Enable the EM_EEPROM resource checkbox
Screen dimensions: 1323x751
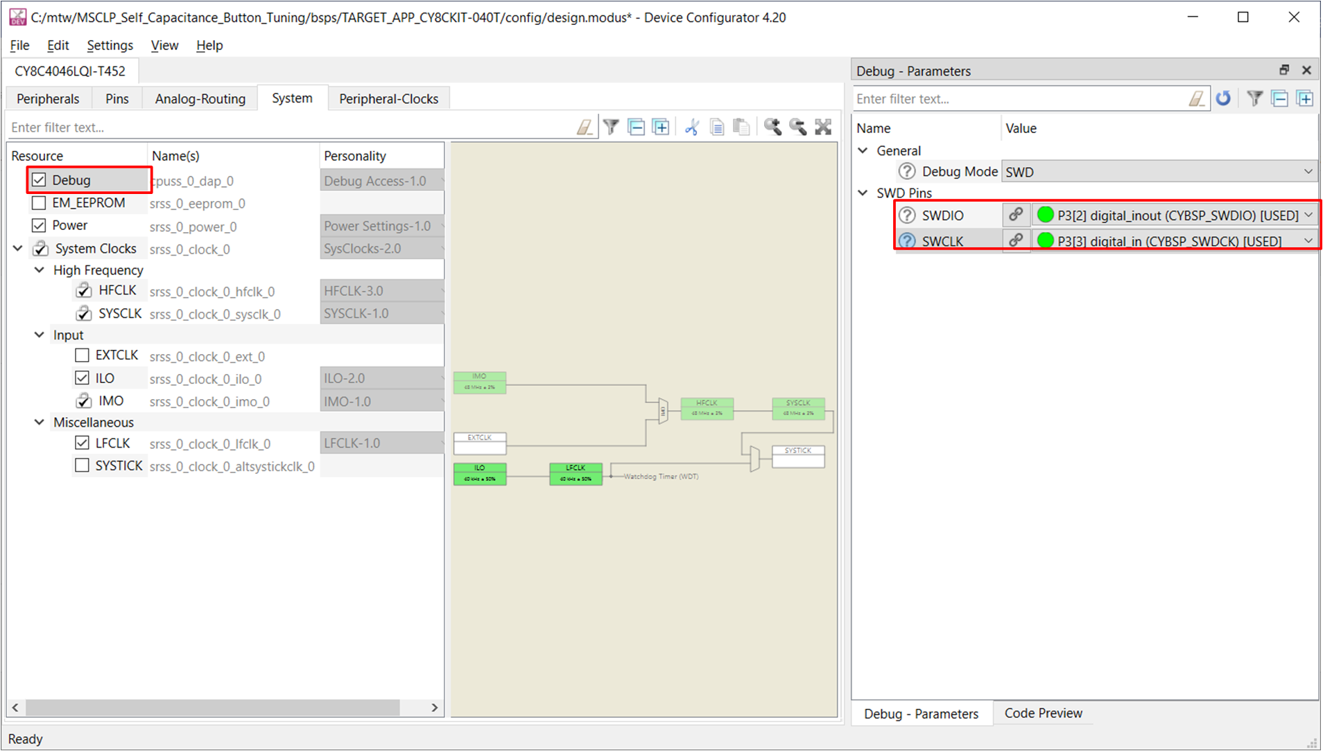click(x=39, y=203)
